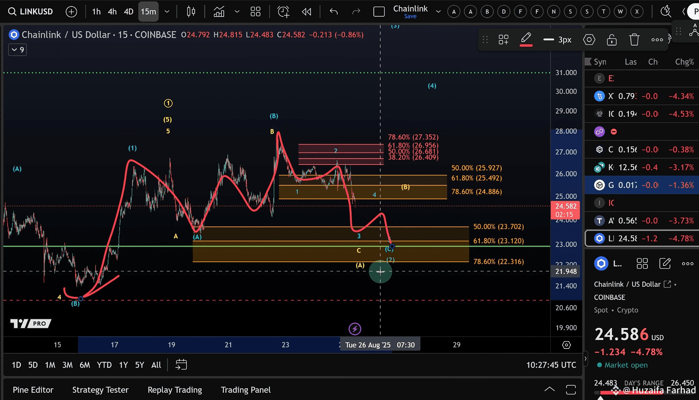Create an alert with the alarm clock icon

point(283,11)
